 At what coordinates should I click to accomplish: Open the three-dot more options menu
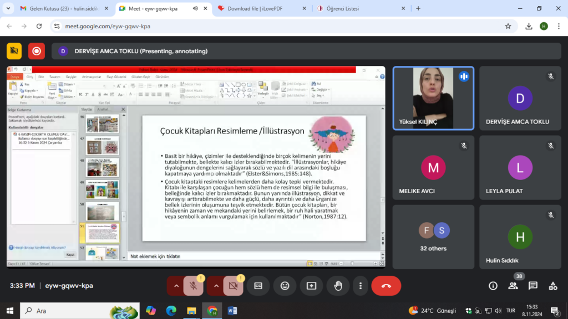361,286
